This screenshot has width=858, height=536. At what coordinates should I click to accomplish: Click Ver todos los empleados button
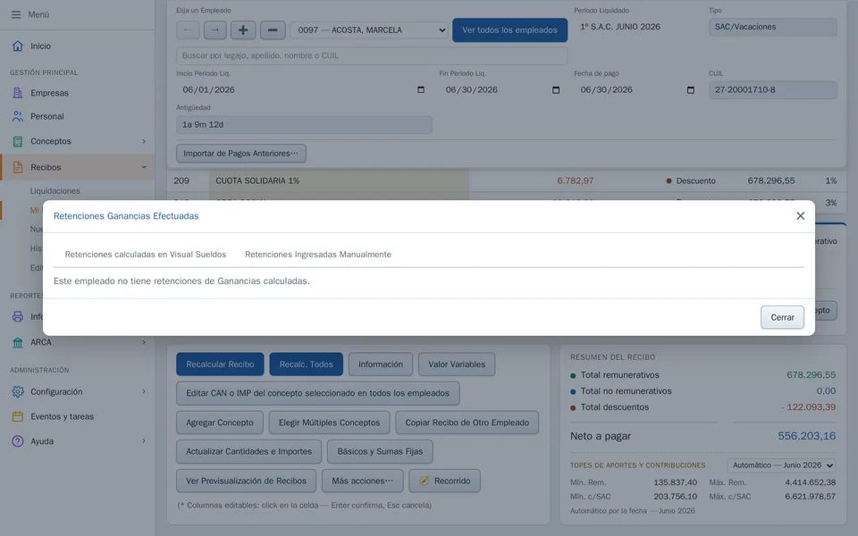[510, 30]
